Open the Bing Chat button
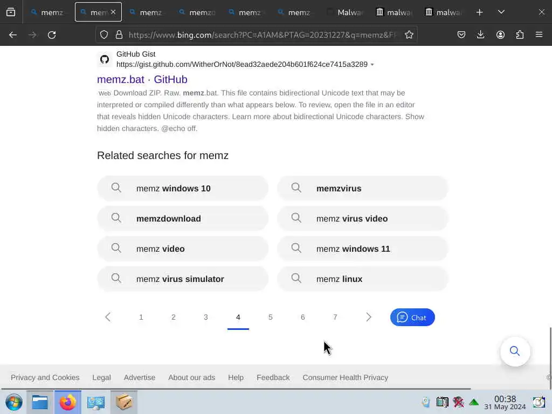 click(x=412, y=318)
